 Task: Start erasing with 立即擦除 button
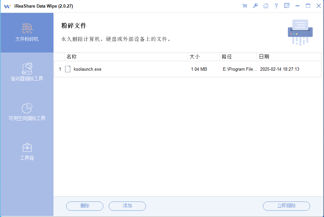tap(286, 206)
